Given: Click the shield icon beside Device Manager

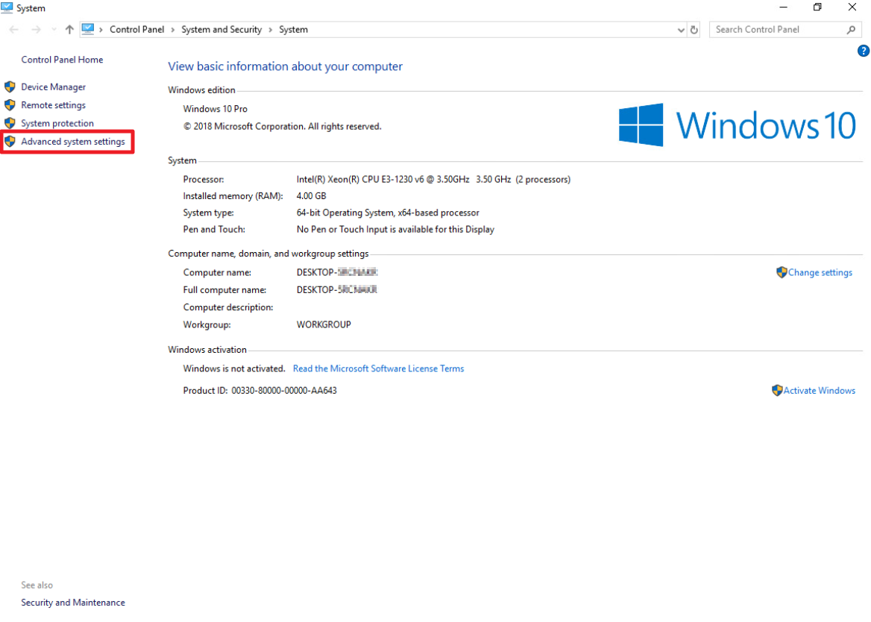Looking at the screenshot, I should pos(10,87).
